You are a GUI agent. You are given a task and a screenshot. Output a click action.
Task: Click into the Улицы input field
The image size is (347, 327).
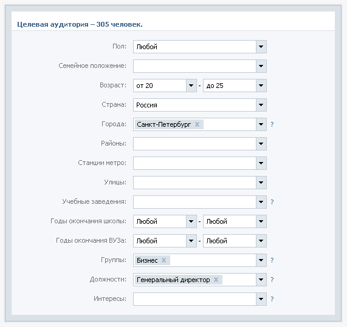coord(194,183)
